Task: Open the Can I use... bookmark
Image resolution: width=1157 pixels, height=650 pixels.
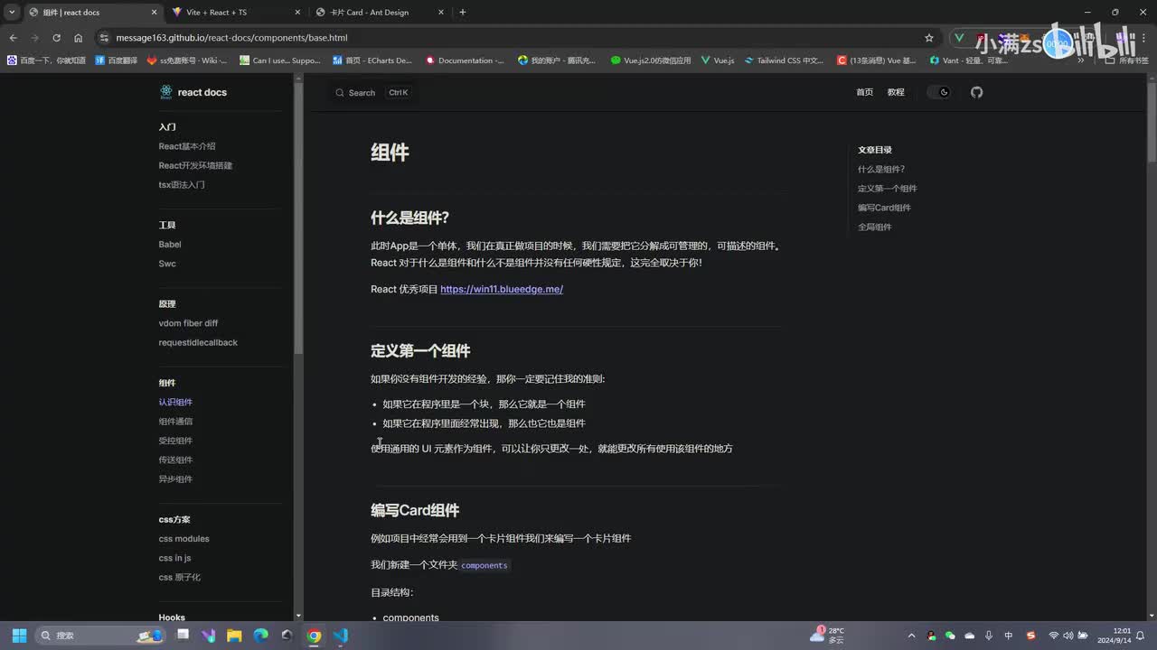Action: (279, 60)
